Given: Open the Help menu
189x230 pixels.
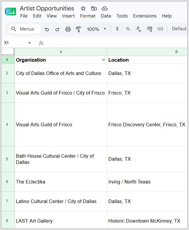Looking at the screenshot, I should tap(167, 16).
